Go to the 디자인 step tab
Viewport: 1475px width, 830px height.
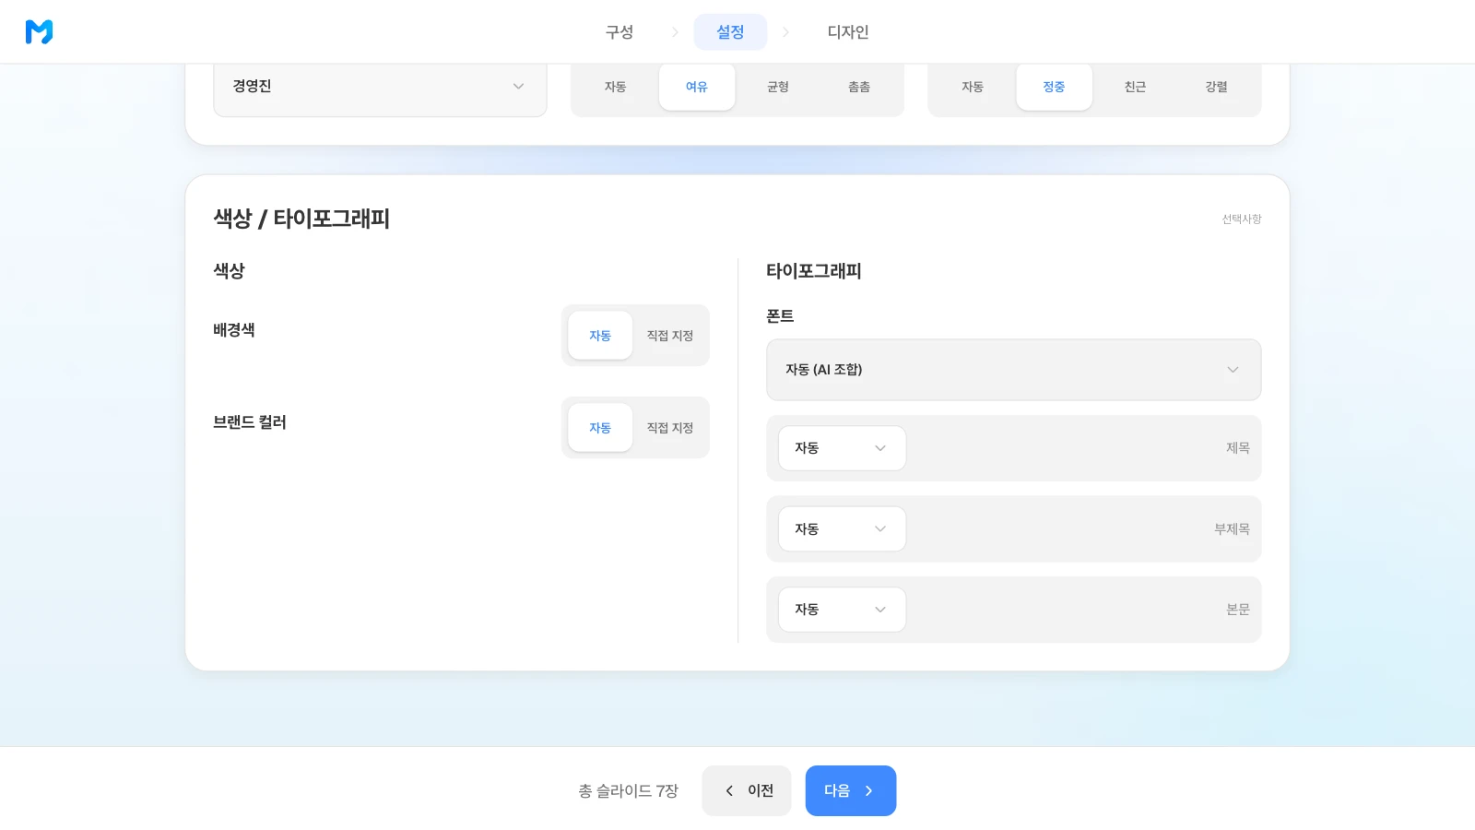pyautogui.click(x=848, y=32)
